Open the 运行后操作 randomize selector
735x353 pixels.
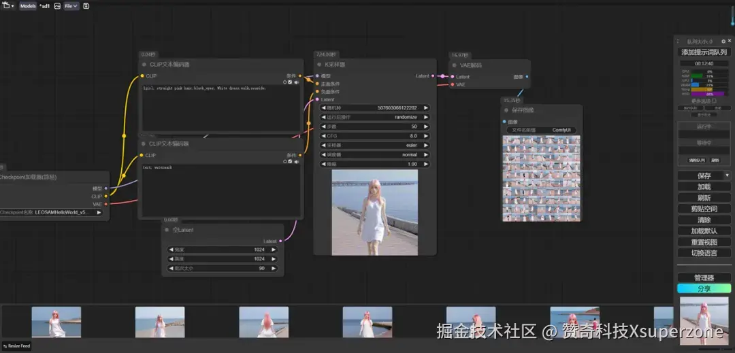coord(374,118)
